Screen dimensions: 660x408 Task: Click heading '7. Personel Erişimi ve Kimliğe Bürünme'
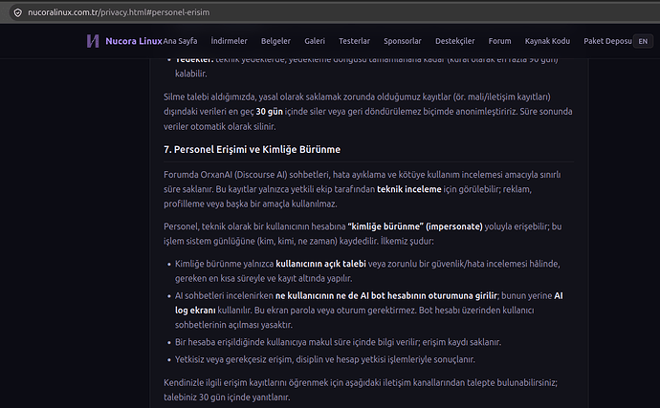[252, 149]
